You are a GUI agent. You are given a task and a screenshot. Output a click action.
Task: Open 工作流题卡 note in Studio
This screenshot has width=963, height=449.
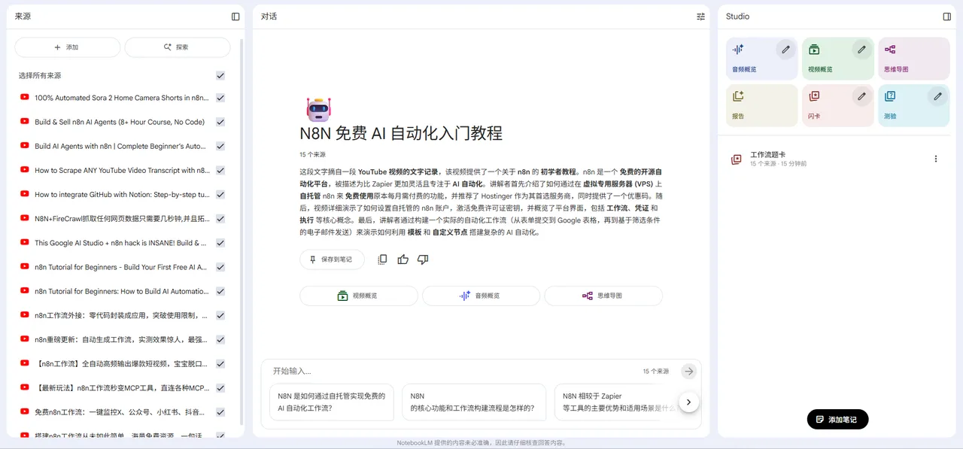(835, 159)
